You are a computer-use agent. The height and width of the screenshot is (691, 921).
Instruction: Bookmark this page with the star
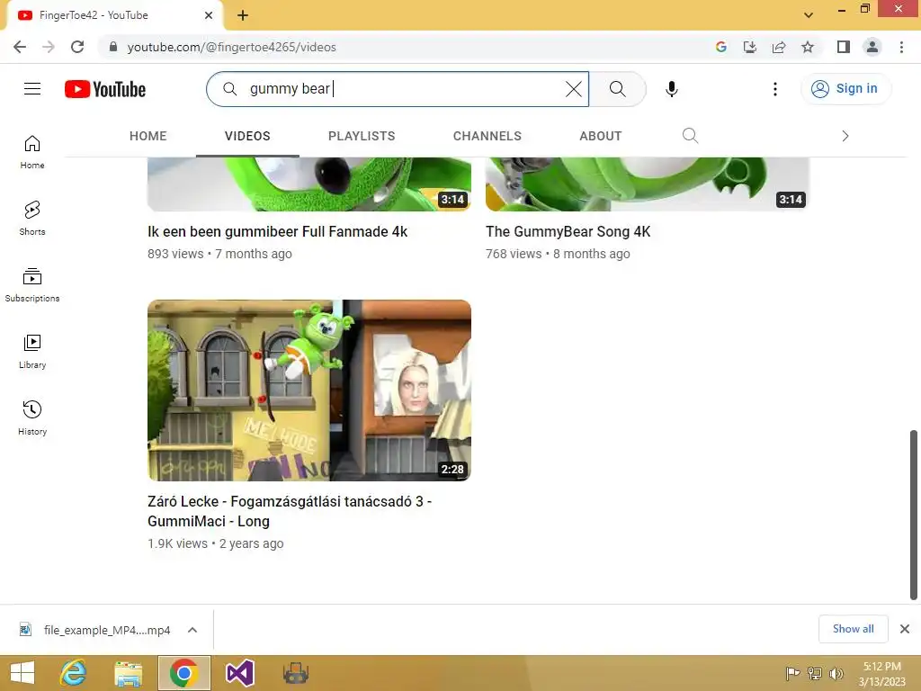[x=808, y=47]
